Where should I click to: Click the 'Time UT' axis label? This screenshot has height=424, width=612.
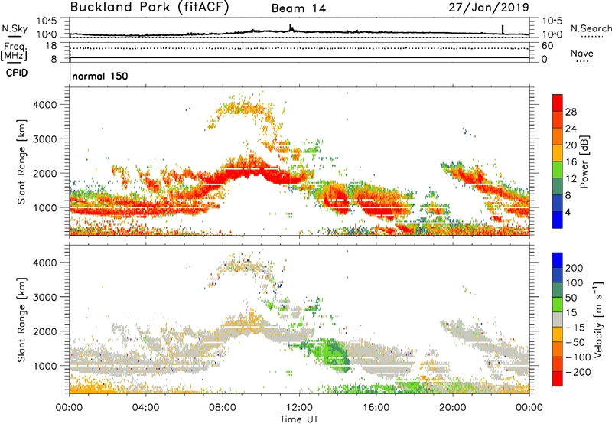[x=299, y=419]
